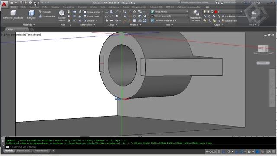Switch to the Presentación2 layout tab
The image size is (277, 156).
pos(41,151)
